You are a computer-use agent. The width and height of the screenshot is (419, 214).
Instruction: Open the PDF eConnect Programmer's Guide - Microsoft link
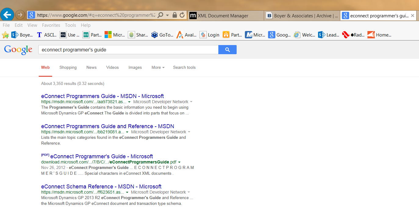tap(102, 156)
